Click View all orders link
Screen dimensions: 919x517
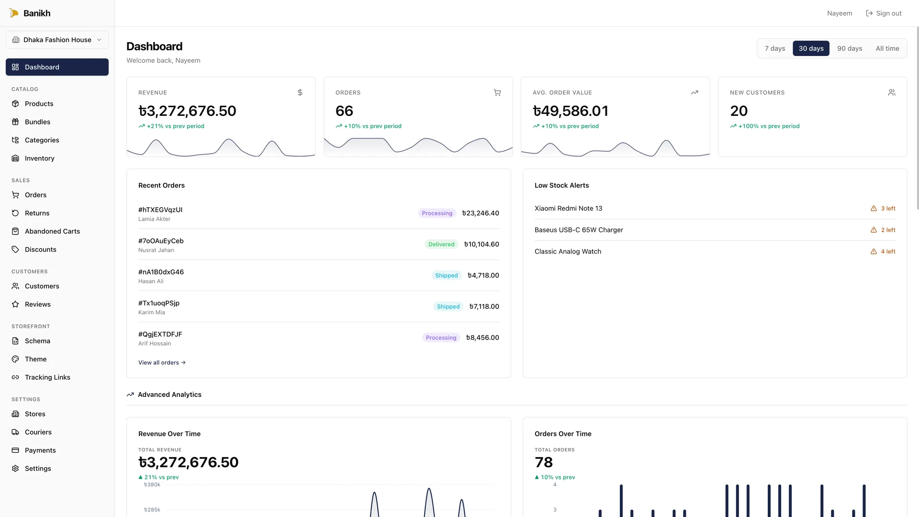pos(162,362)
